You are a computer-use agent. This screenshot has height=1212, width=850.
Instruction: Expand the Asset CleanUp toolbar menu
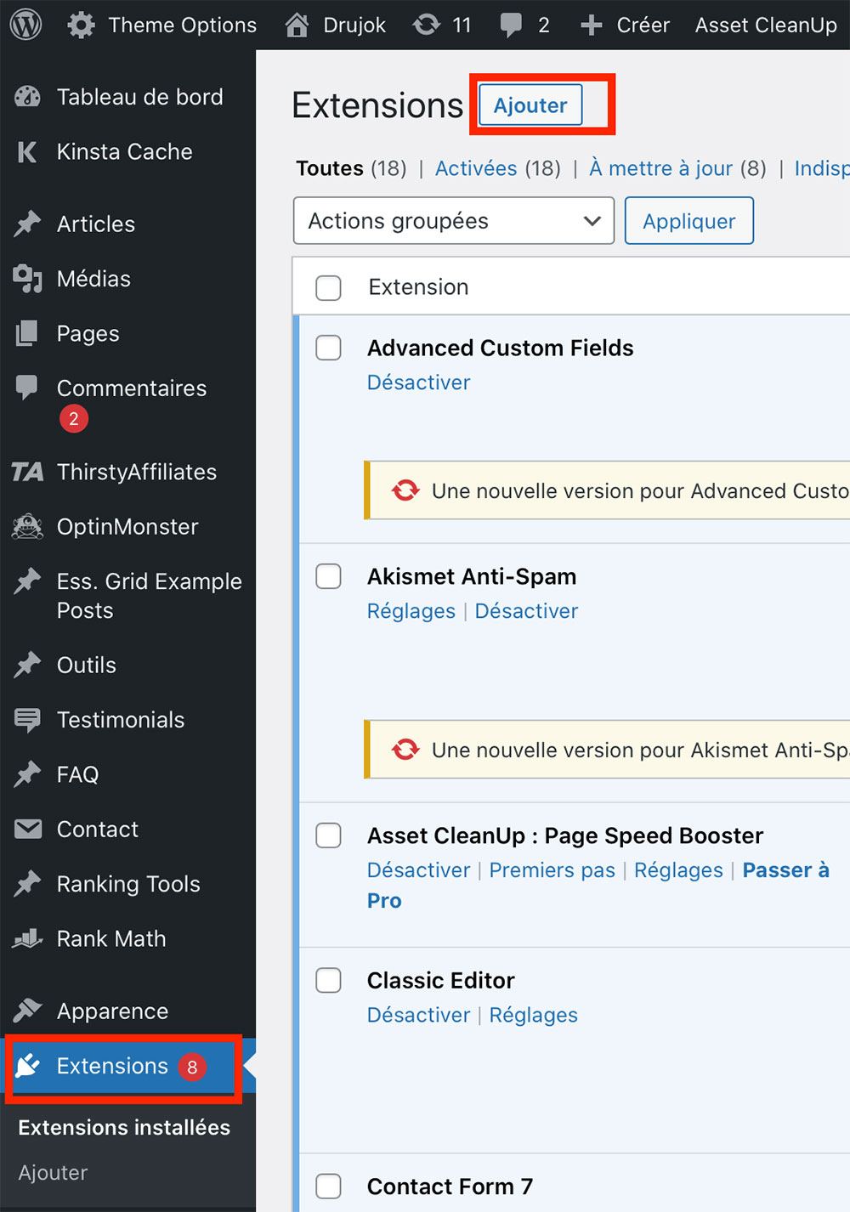[766, 25]
